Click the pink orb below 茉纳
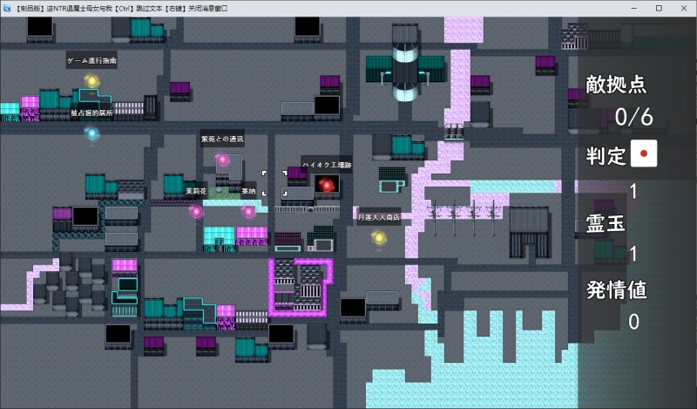The height and width of the screenshot is (409, 697). pyautogui.click(x=248, y=211)
